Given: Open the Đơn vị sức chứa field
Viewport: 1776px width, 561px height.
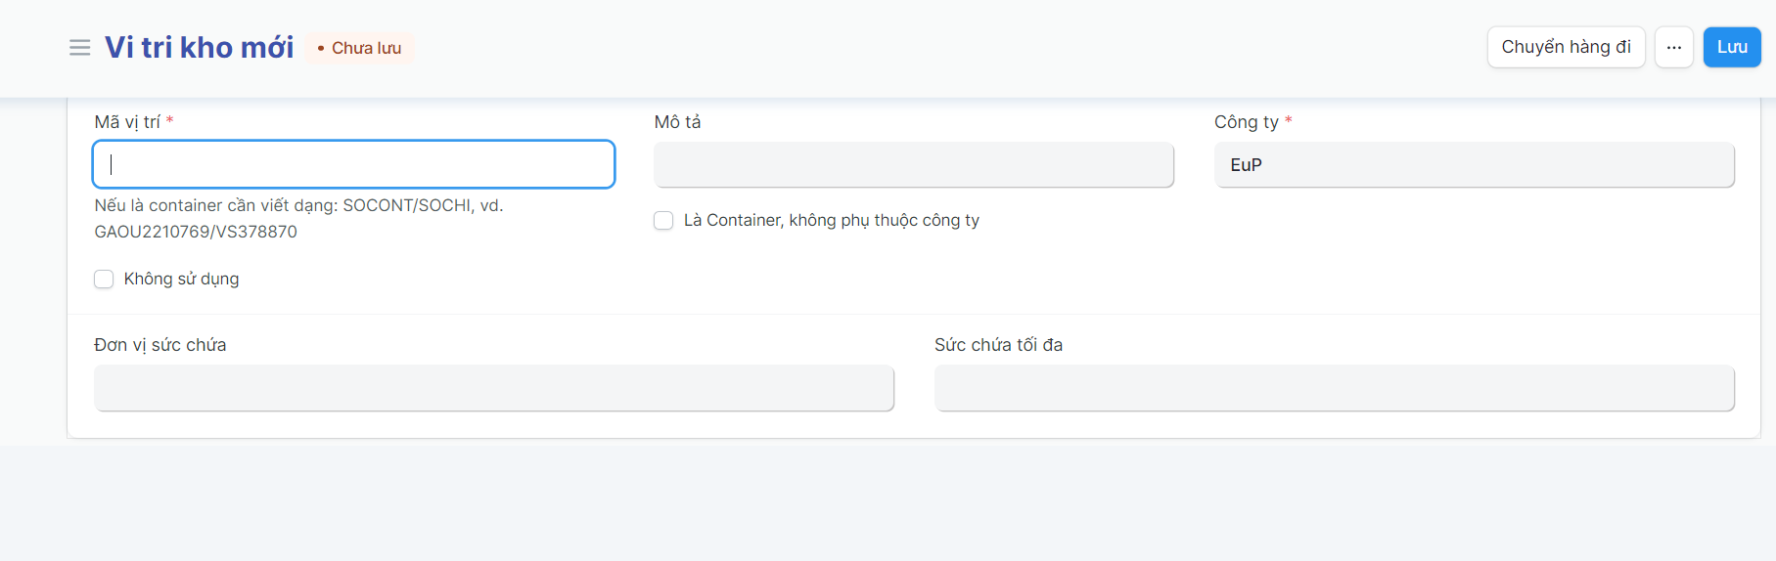Looking at the screenshot, I should pyautogui.click(x=493, y=388).
